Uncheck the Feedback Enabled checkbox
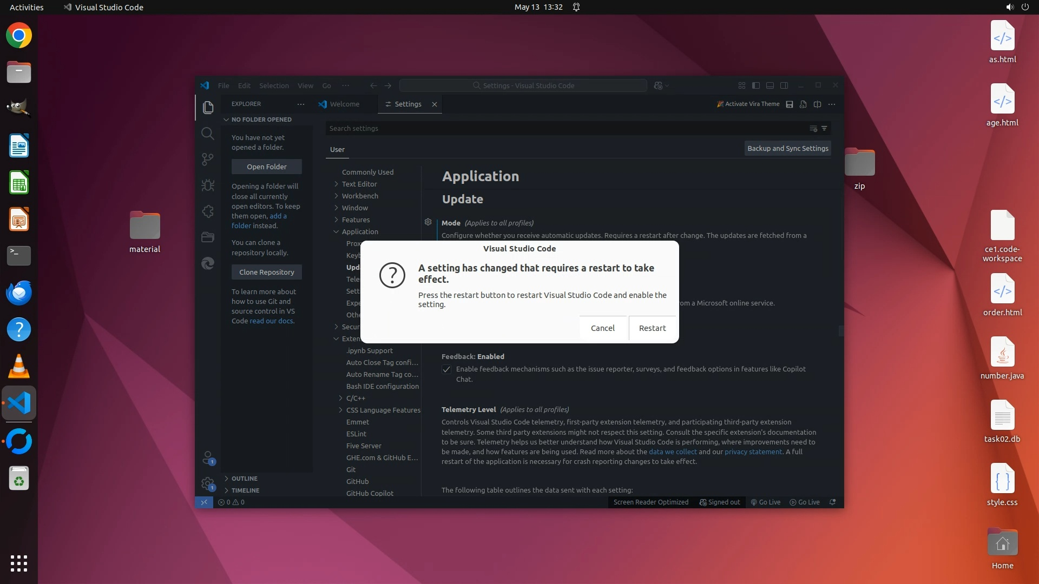 446,369
